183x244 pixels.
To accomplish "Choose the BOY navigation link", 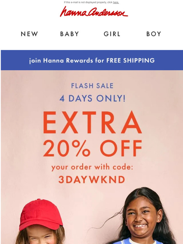I will point(154,34).
